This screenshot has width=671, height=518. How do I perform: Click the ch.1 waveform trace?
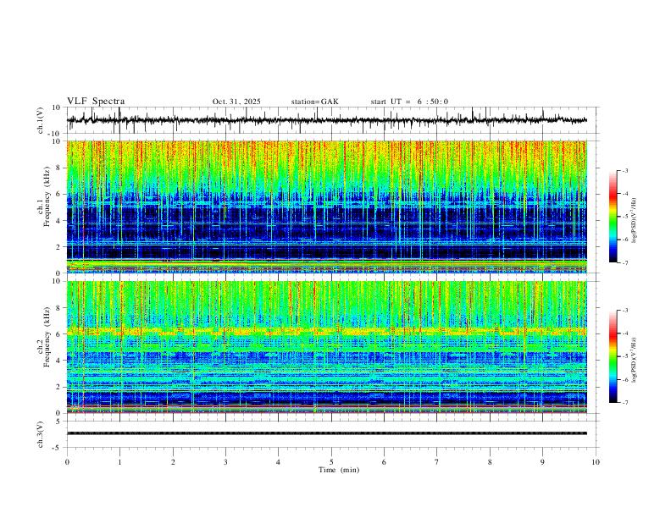pyautogui.click(x=326, y=120)
